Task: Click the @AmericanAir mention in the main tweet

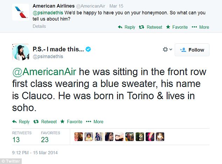Action: coord(44,72)
